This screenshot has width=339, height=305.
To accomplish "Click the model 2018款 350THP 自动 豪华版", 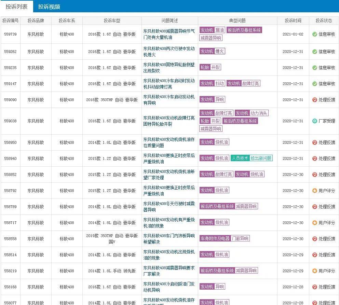I will click(x=112, y=100).
